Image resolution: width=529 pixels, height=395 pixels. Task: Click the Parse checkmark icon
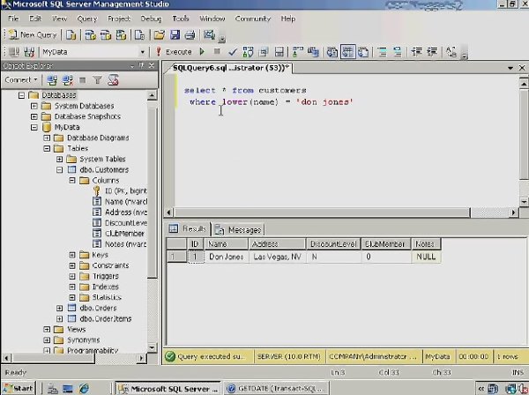coord(233,52)
